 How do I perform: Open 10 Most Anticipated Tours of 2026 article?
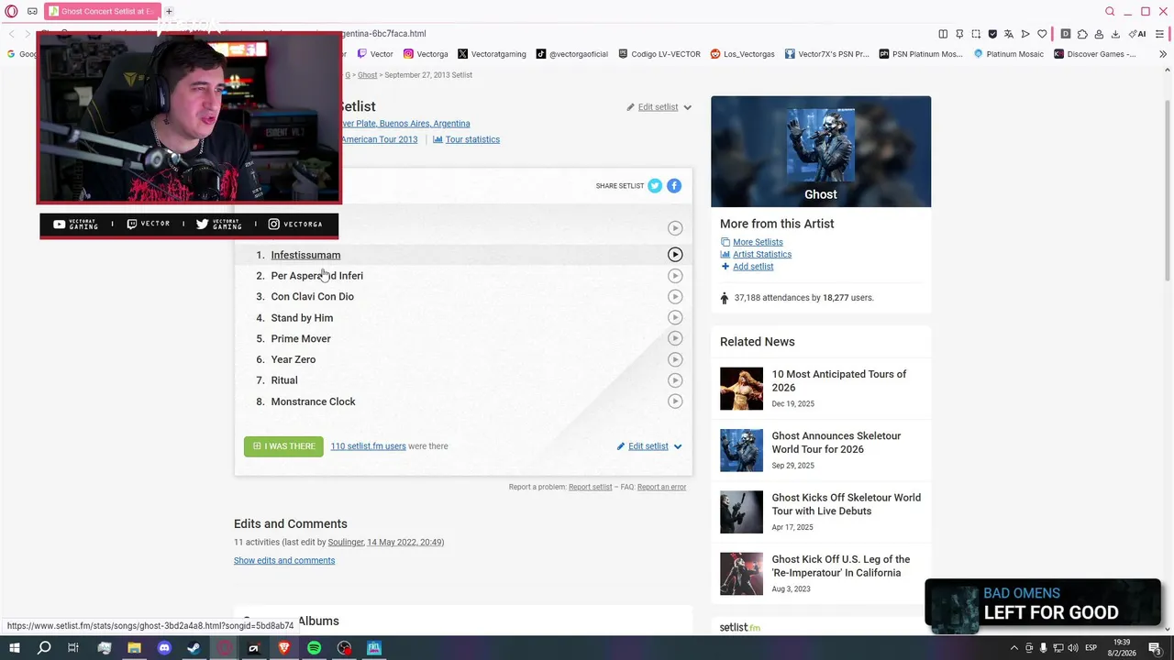point(839,380)
